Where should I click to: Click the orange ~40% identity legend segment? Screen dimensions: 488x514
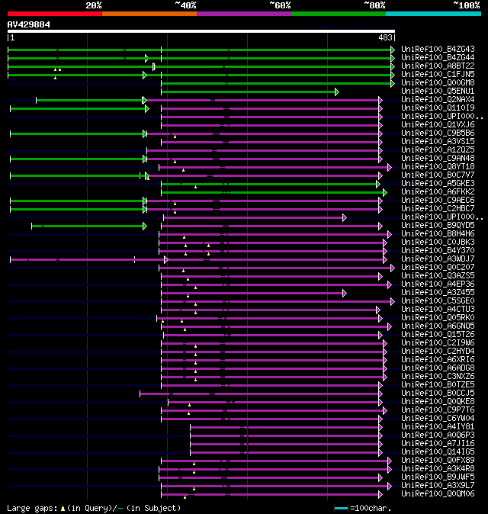149,14
